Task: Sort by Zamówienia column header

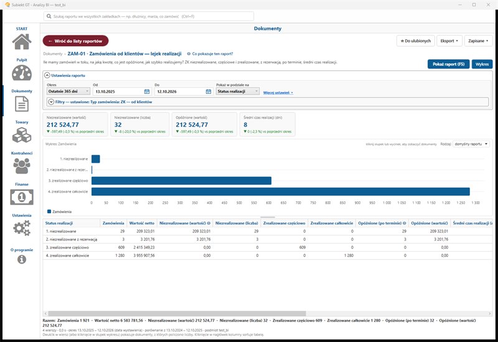Action: (x=113, y=223)
